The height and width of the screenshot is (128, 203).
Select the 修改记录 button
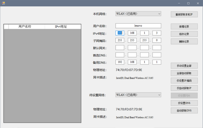(184, 34)
